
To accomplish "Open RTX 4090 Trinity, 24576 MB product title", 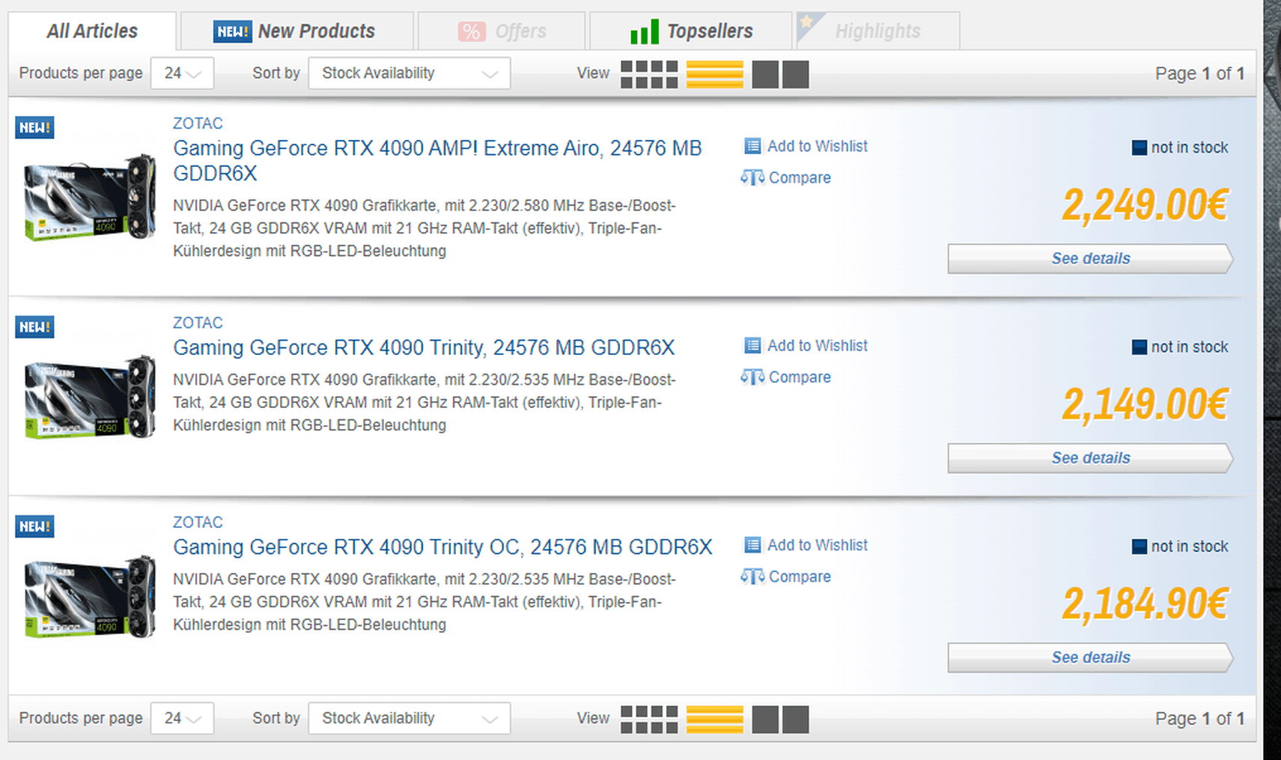I will [424, 347].
